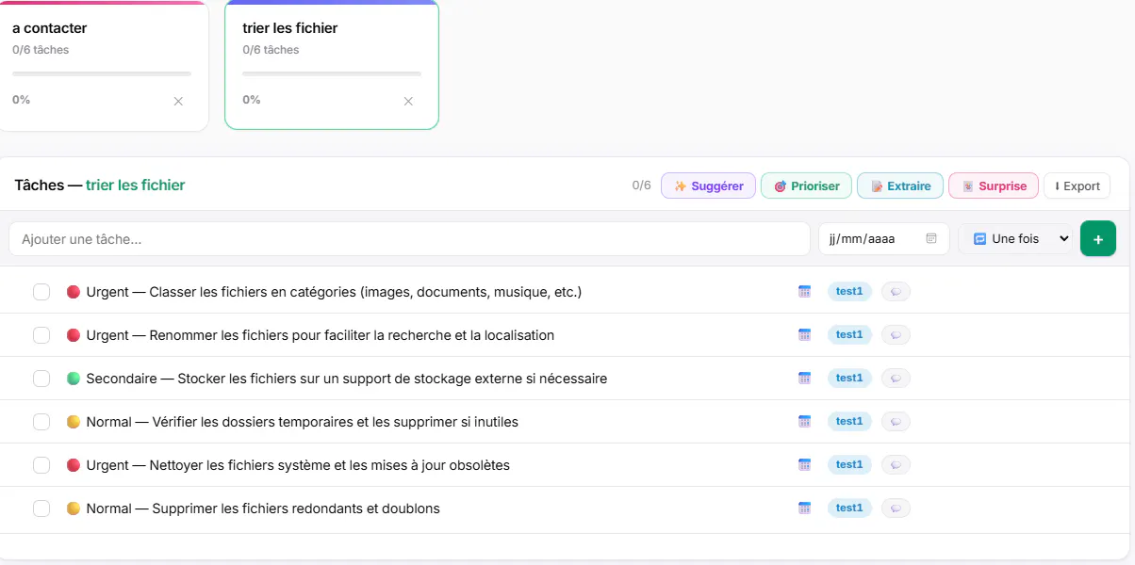Check the Classer les fichiers en catégories task
Image resolution: width=1135 pixels, height=565 pixels.
41,292
